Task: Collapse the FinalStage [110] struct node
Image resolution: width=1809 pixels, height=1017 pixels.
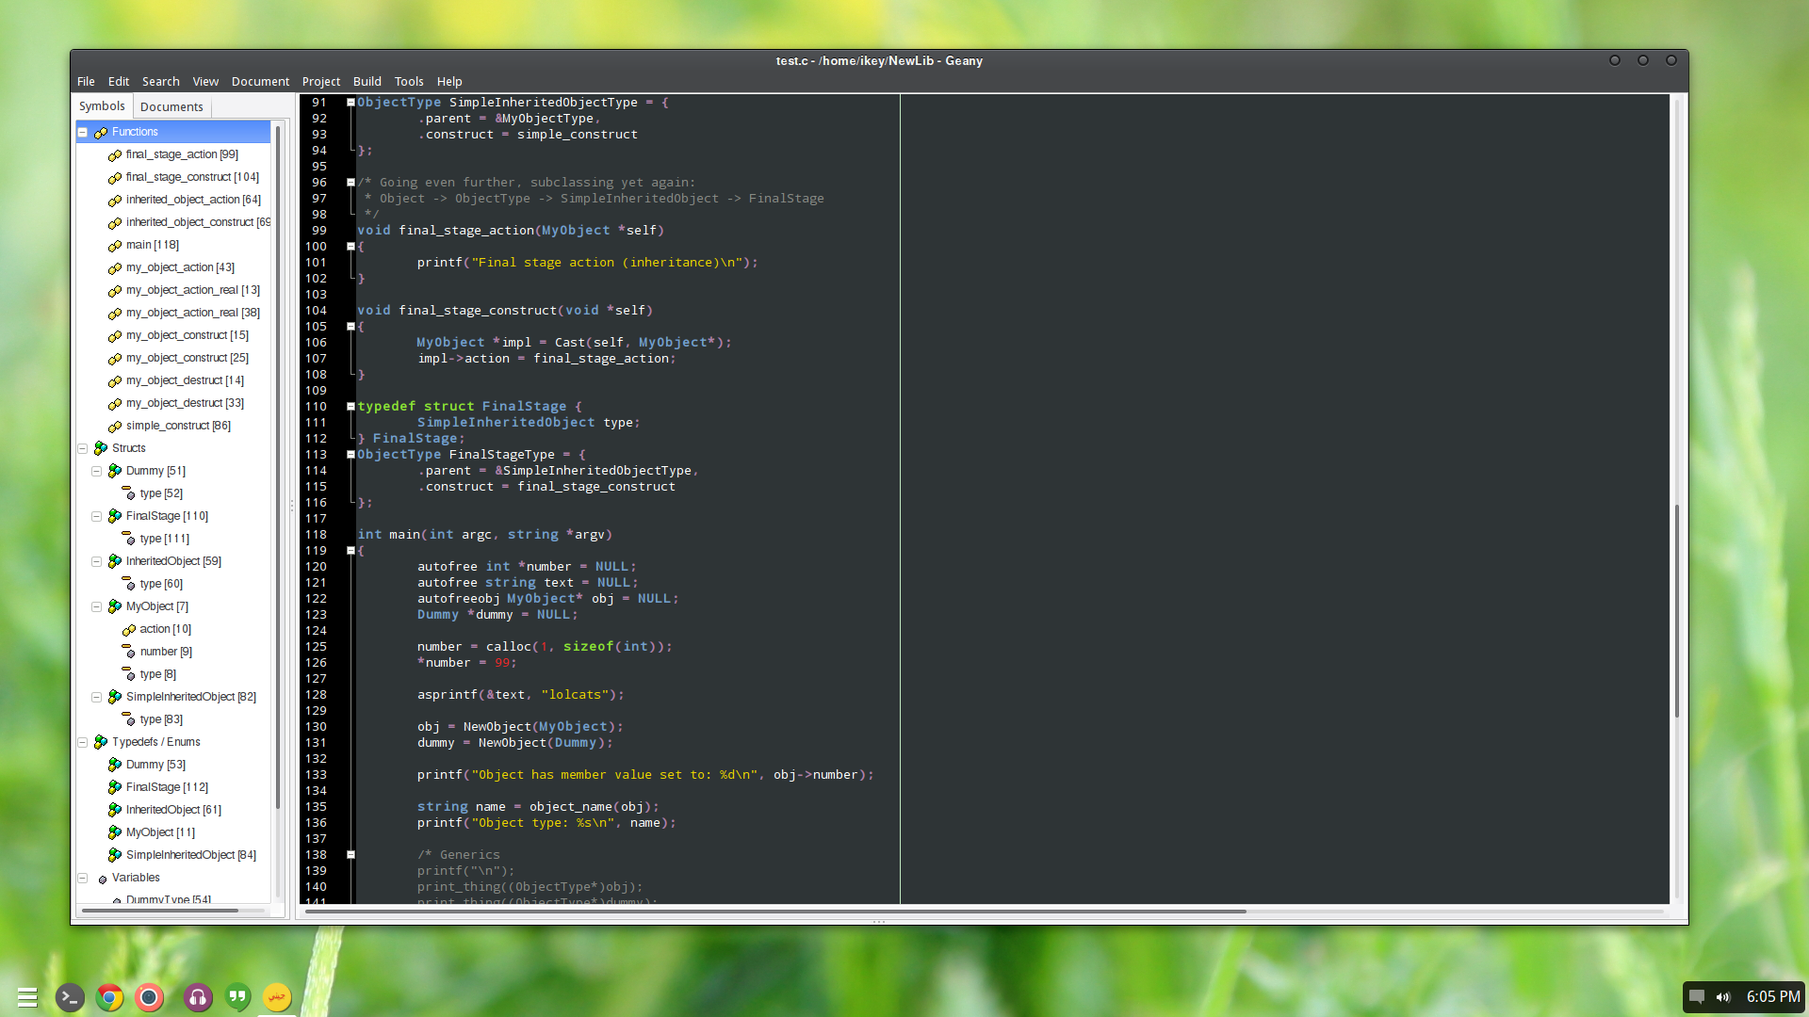Action: [97, 516]
